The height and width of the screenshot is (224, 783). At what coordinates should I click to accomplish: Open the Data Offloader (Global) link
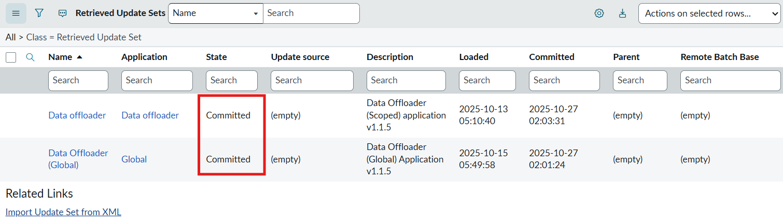click(78, 159)
